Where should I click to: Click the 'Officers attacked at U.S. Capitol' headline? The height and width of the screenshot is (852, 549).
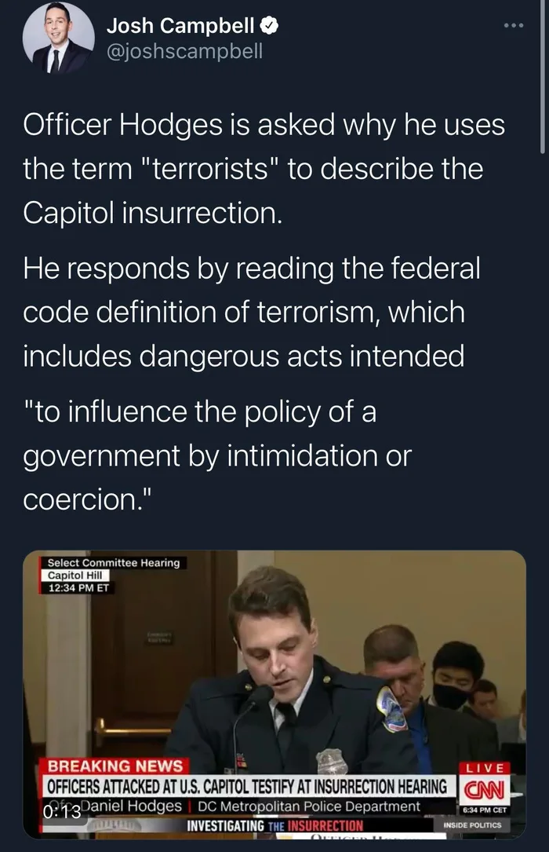click(x=247, y=786)
